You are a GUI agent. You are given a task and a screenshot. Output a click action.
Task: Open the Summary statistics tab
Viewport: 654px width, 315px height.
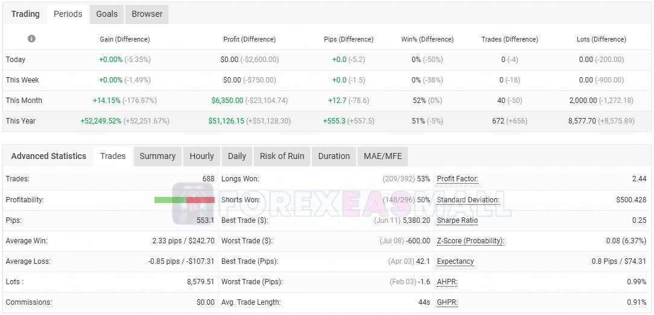[157, 157]
